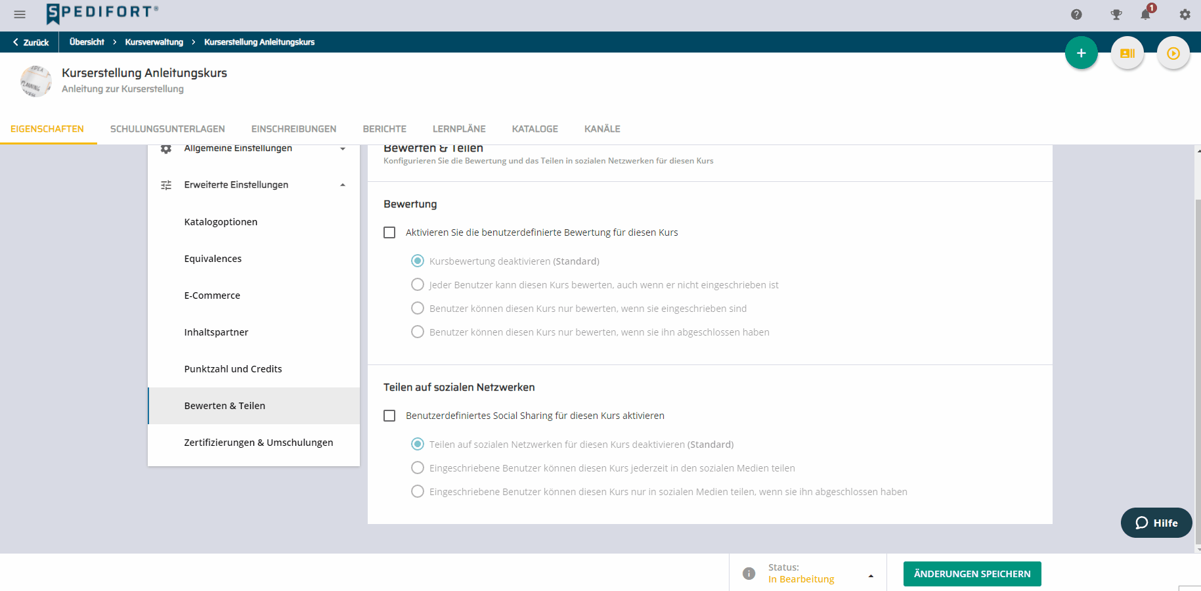The image size is (1201, 591).
Task: Open Katalogoptionen settings
Action: point(253,222)
